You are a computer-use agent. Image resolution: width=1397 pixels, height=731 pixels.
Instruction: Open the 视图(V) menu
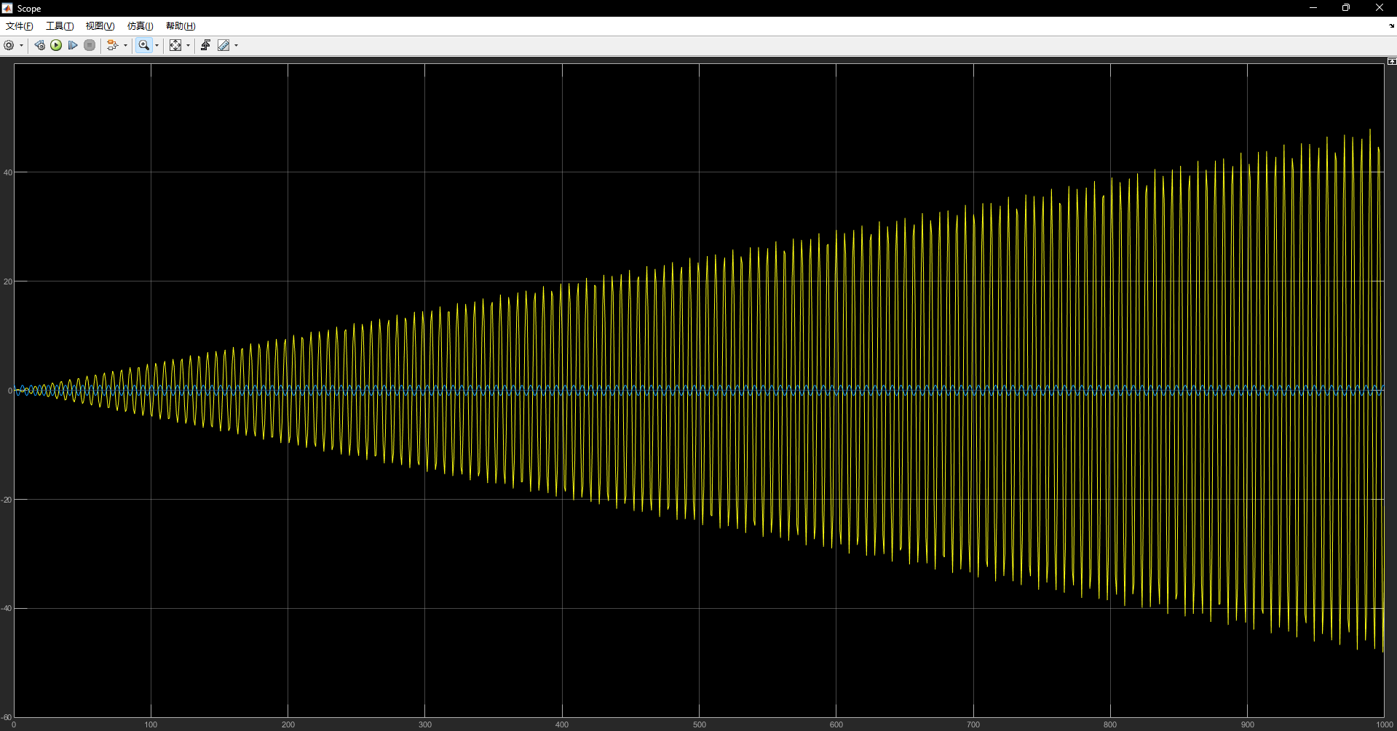click(100, 26)
